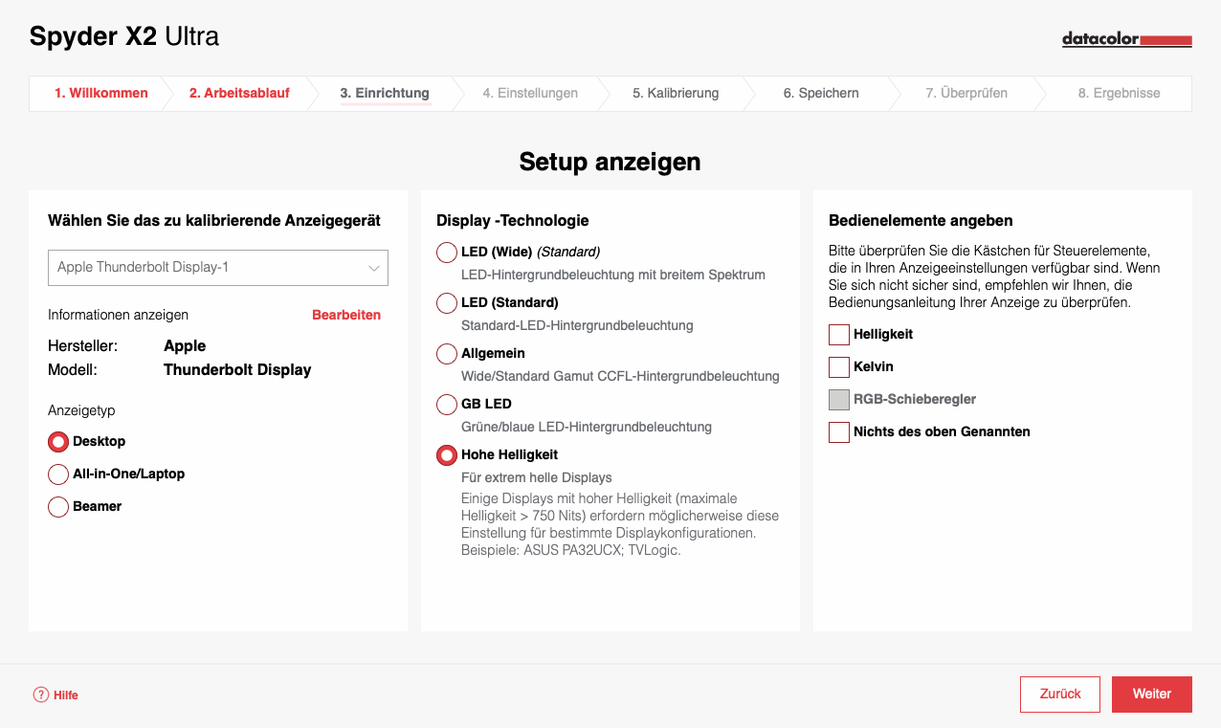Image resolution: width=1221 pixels, height=728 pixels.
Task: Select Beamer as display type
Action: (58, 507)
